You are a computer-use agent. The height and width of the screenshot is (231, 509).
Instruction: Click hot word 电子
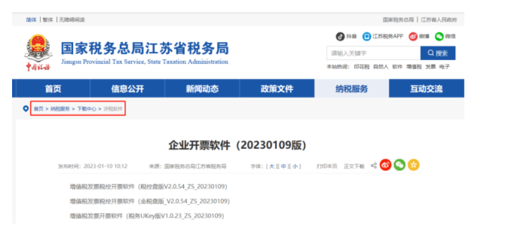444,67
